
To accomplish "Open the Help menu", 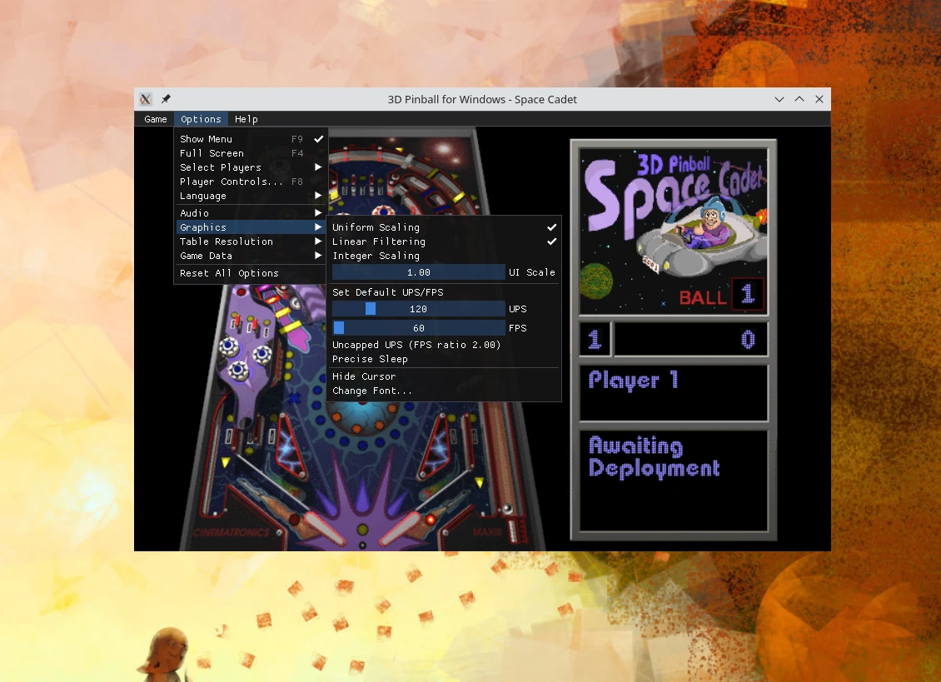I will click(x=246, y=119).
